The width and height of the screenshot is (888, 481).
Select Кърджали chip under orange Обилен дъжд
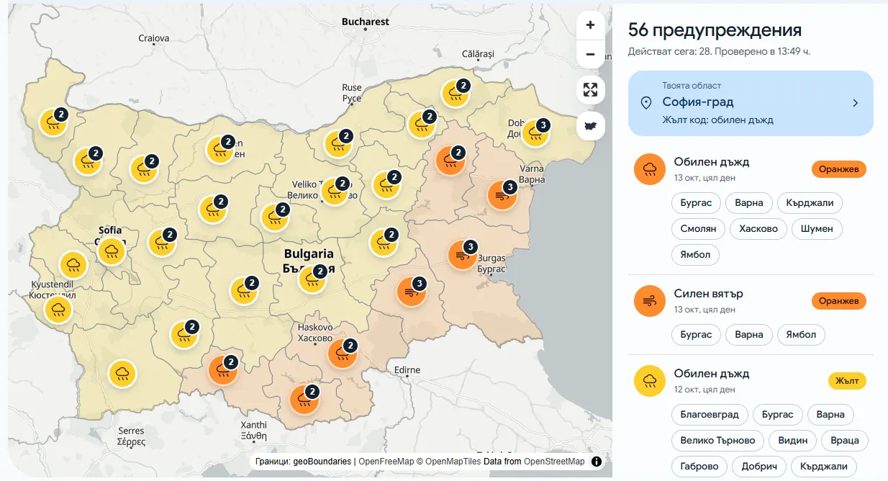(x=810, y=203)
